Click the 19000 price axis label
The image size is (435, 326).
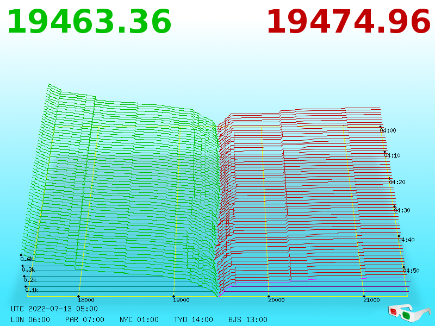click(x=181, y=300)
